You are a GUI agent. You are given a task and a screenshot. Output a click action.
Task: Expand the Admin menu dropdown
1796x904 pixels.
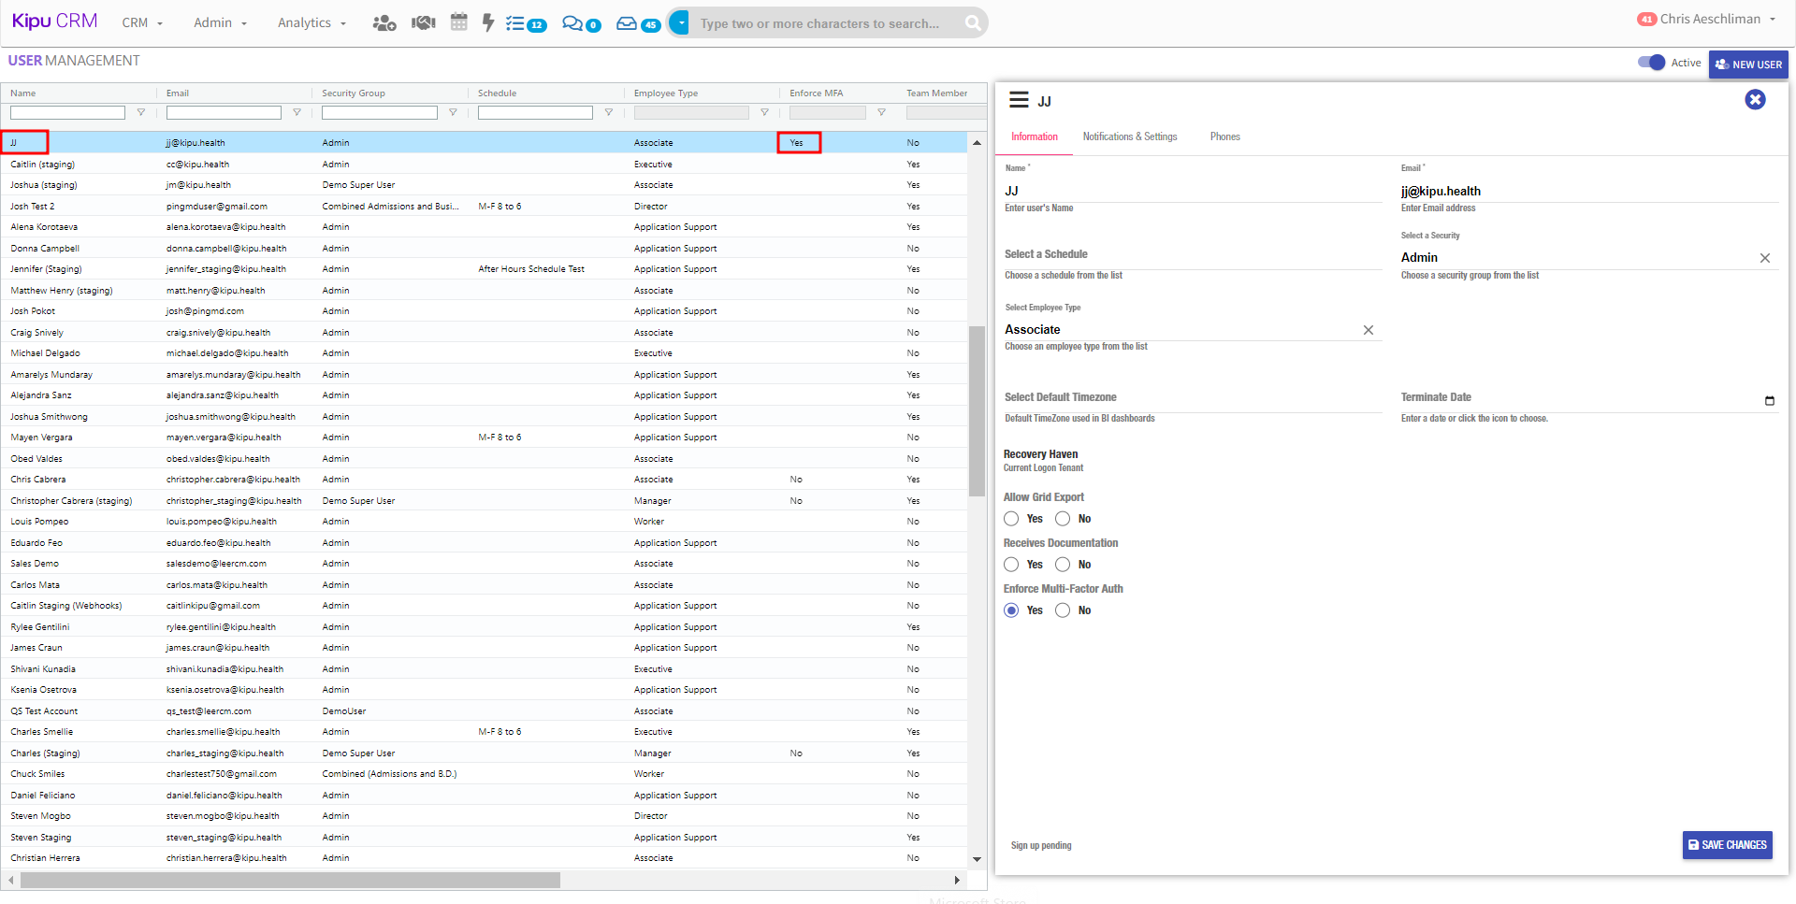click(x=220, y=23)
